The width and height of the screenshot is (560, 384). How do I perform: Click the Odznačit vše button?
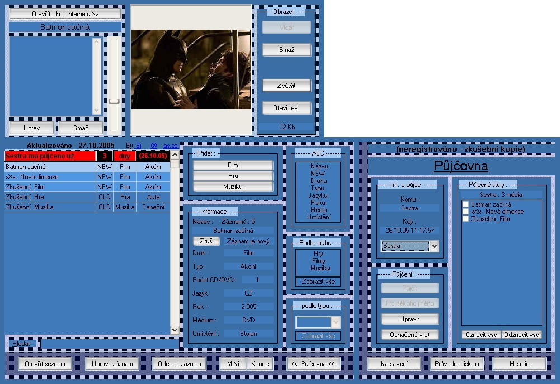521,335
